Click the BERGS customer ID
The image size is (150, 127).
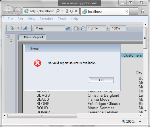pos(43,95)
